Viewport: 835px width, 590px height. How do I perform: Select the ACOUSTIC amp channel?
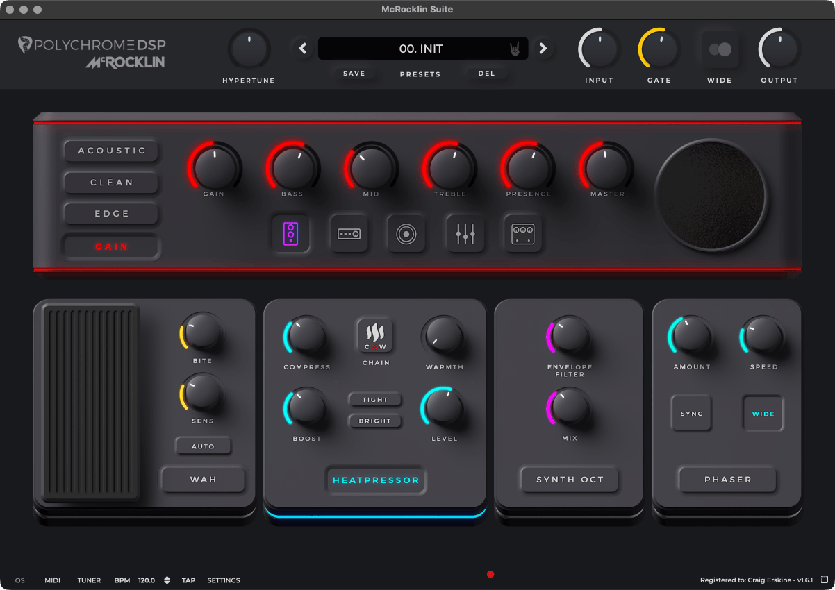(111, 151)
